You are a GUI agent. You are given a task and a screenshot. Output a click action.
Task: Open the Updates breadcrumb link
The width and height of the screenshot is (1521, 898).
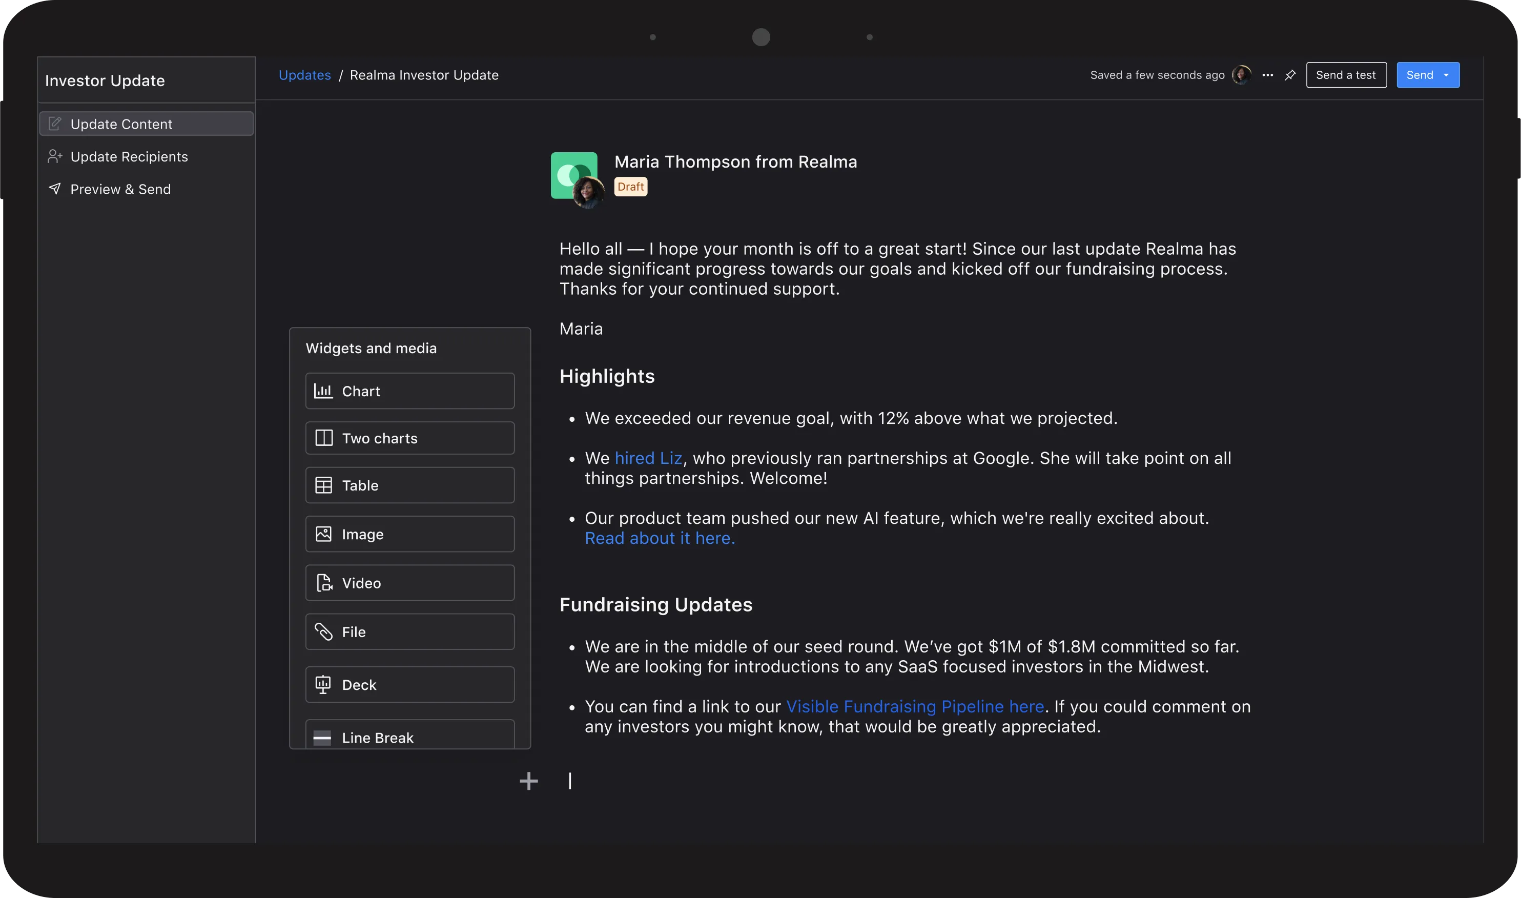(x=304, y=75)
